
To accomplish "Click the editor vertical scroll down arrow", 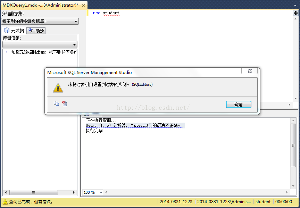I will 295,99.
